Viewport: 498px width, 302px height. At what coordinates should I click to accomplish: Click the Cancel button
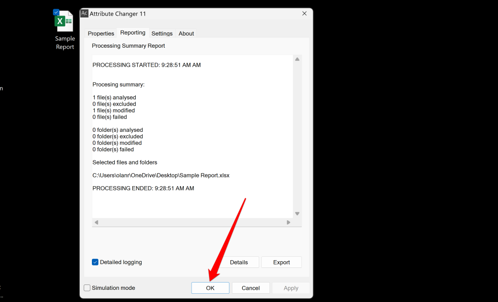tap(250, 288)
